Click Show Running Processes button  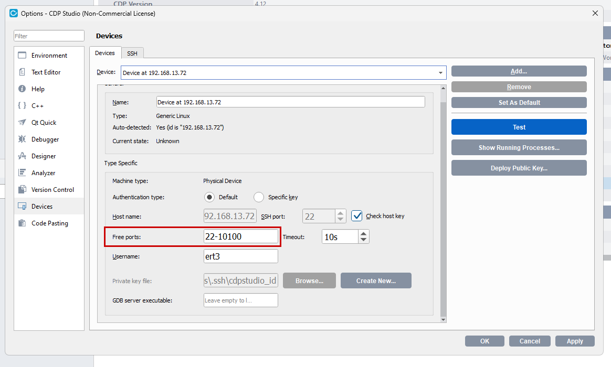click(519, 147)
